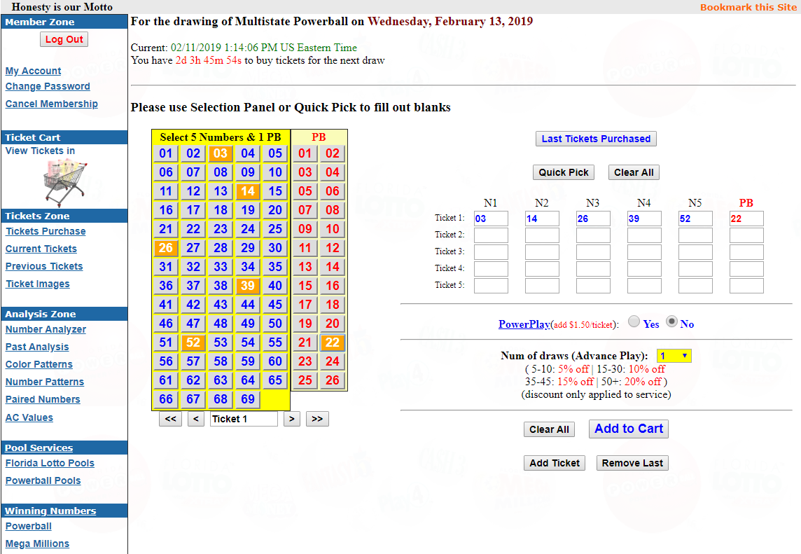This screenshot has width=801, height=554.
Task: Select red Powerball number 08
Action: [x=333, y=210]
